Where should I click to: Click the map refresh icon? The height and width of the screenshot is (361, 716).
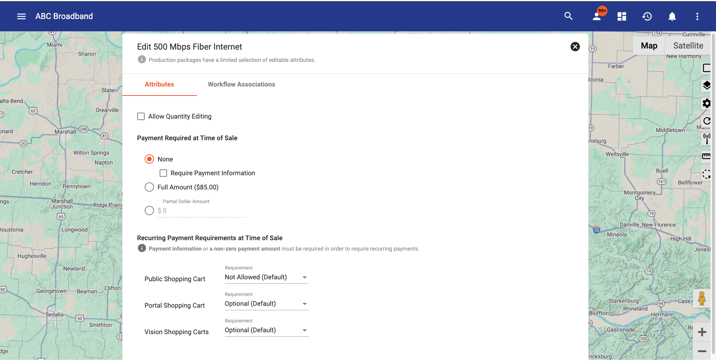click(x=707, y=121)
